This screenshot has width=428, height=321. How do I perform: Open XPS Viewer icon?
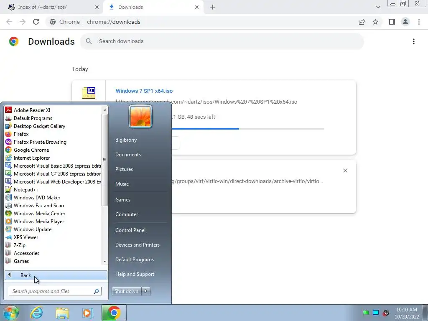[x=8, y=237]
